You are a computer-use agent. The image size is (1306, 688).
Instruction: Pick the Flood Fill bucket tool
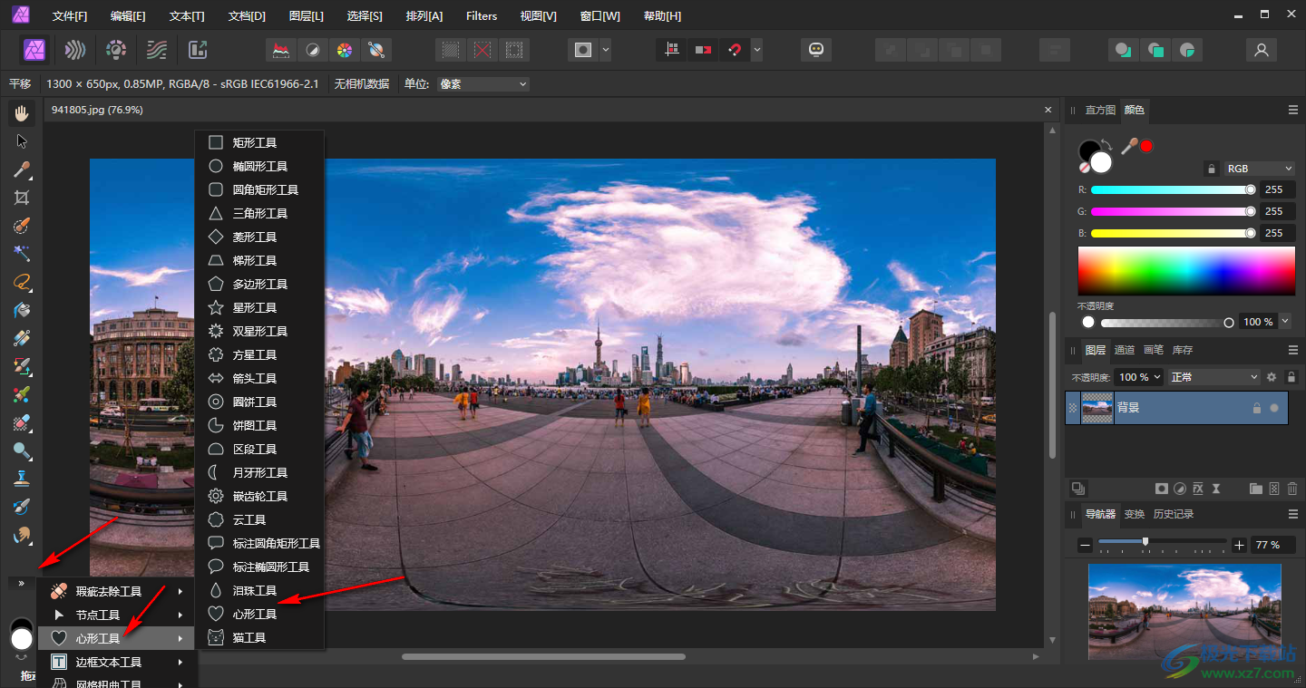[22, 310]
